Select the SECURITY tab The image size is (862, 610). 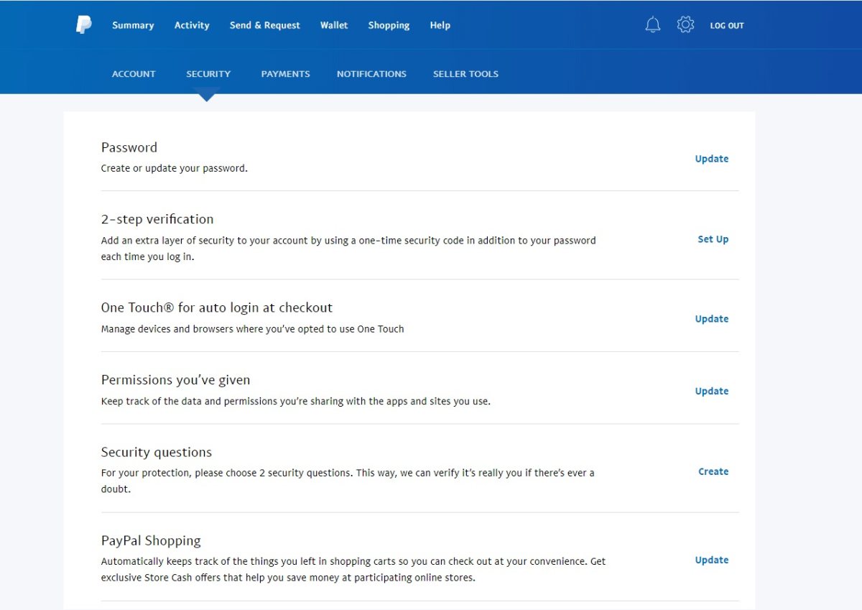coord(208,74)
